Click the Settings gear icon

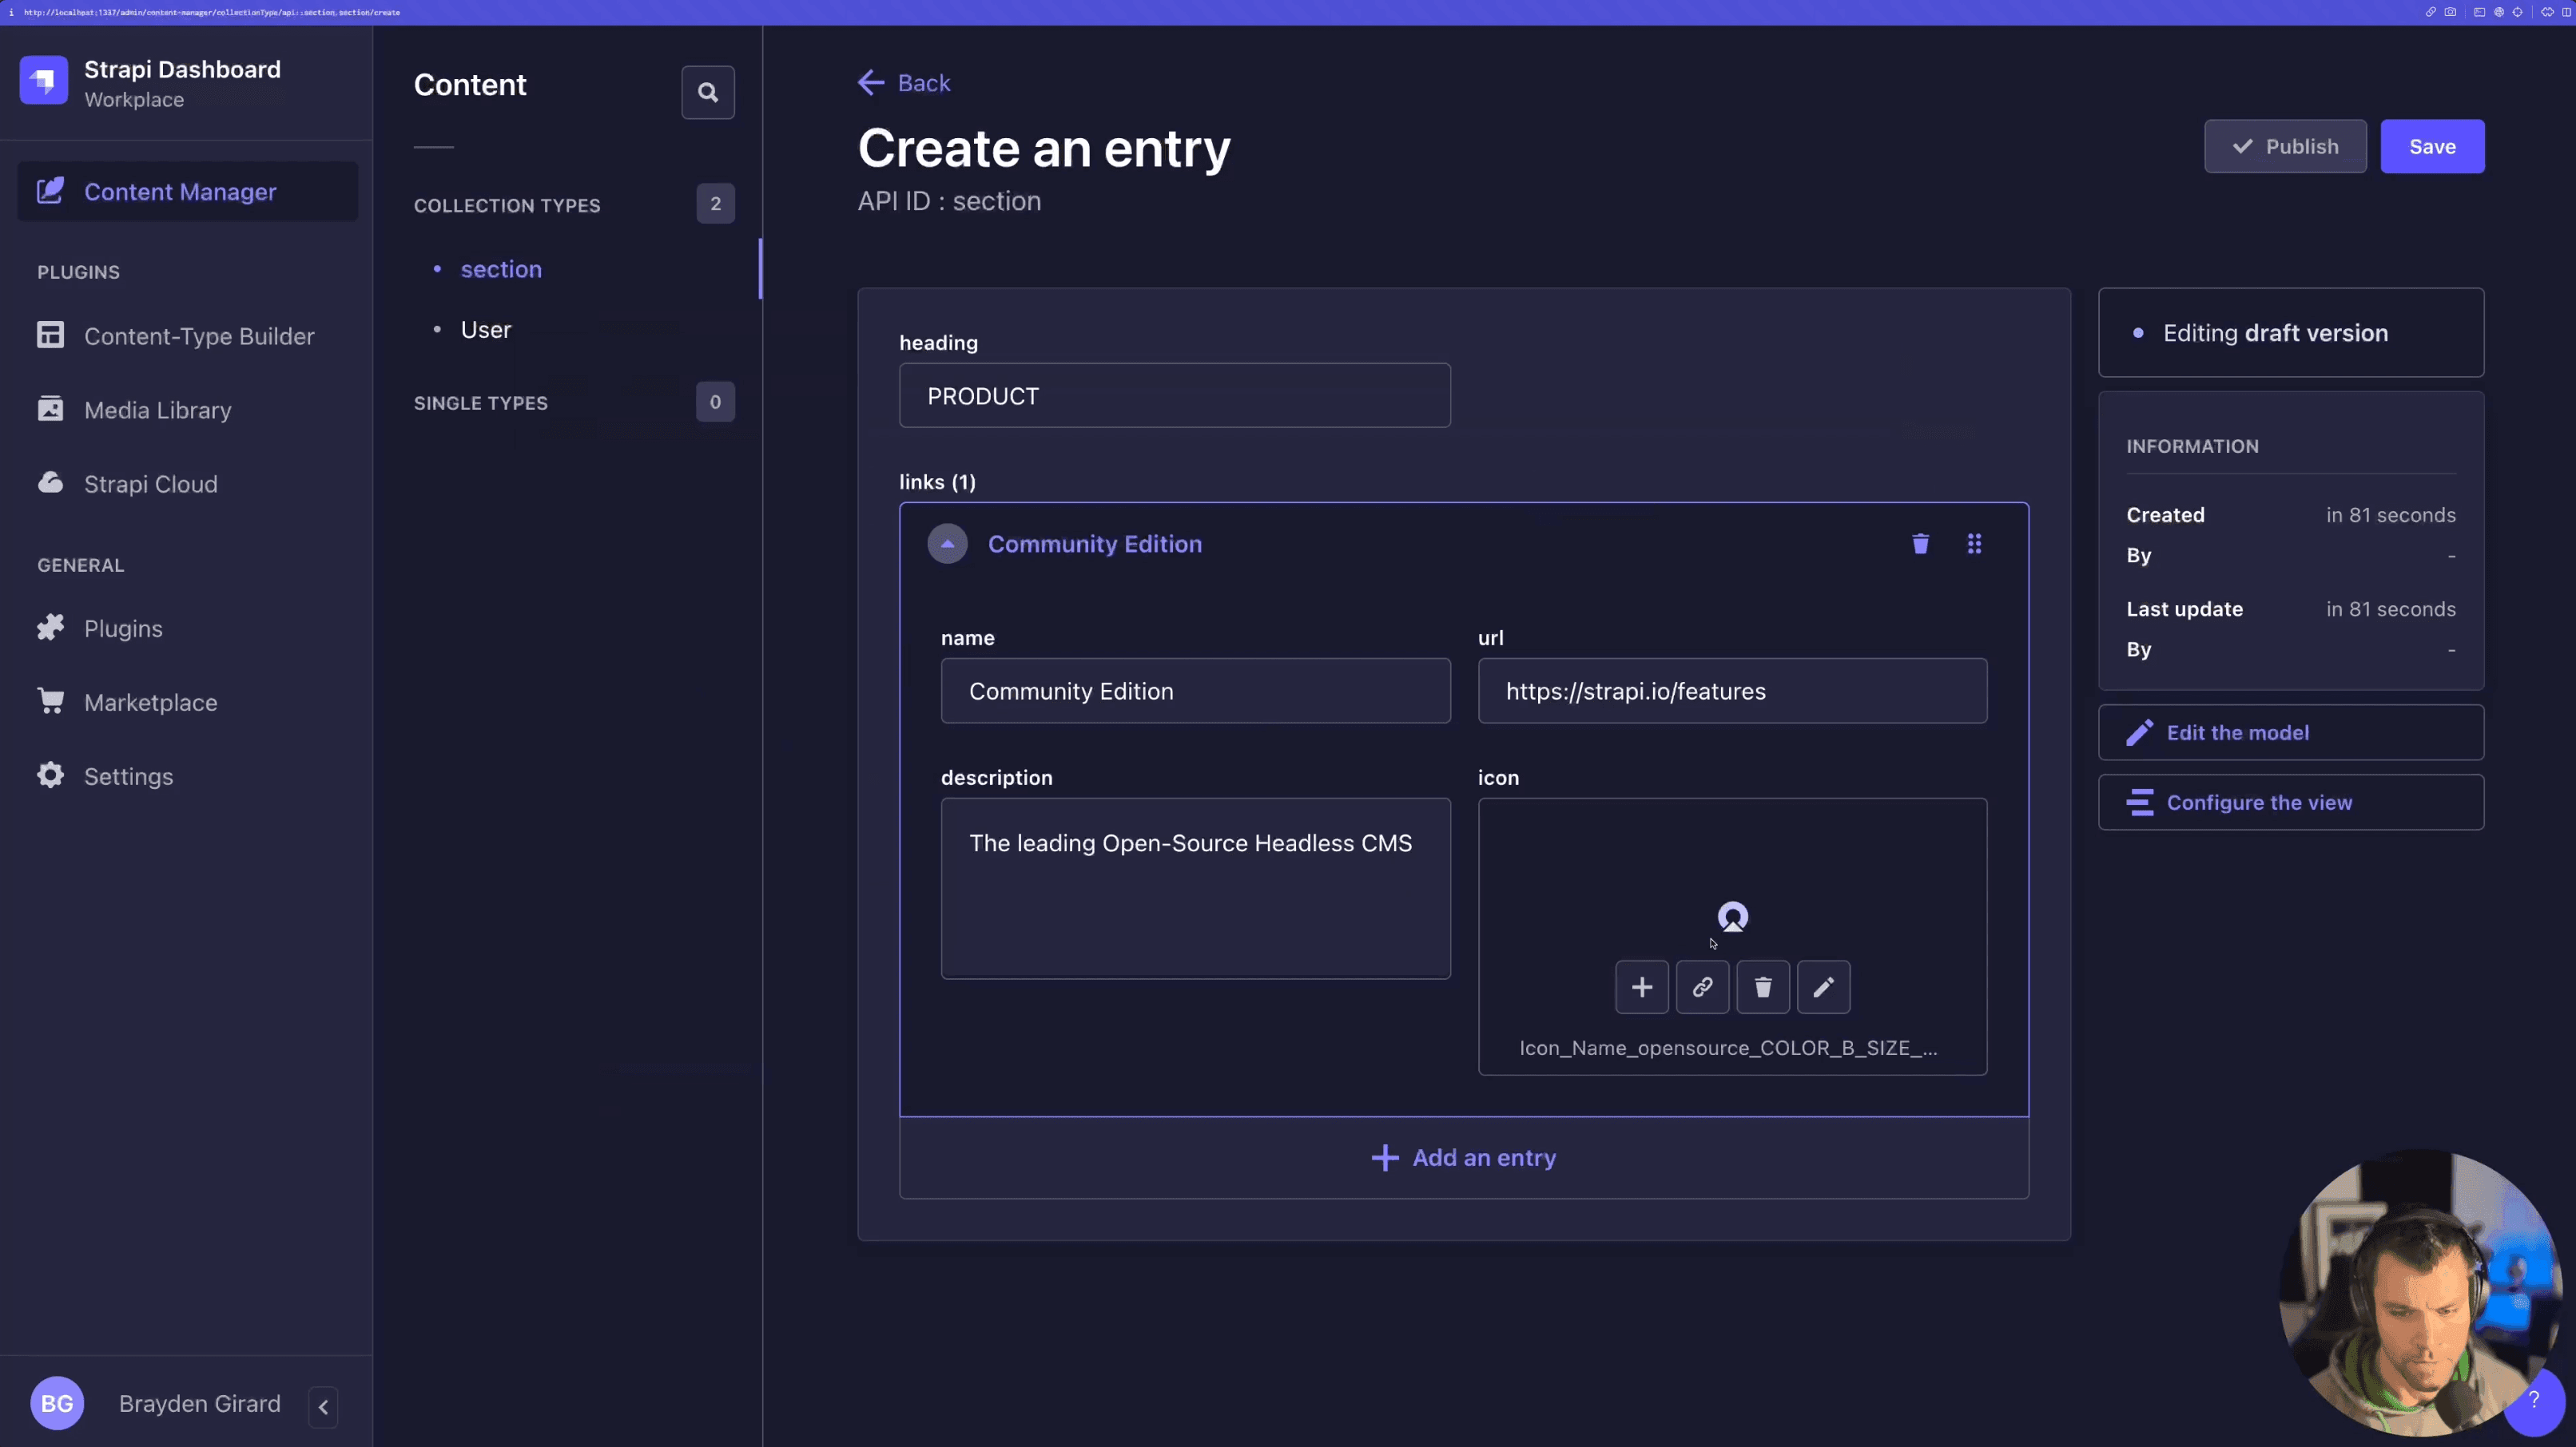[x=50, y=775]
